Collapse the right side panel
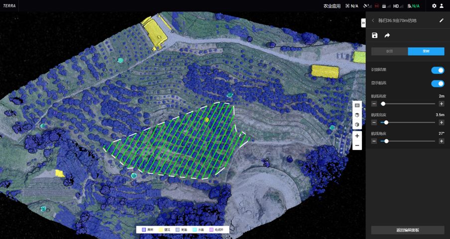The width and height of the screenshot is (450, 239). click(x=363, y=23)
